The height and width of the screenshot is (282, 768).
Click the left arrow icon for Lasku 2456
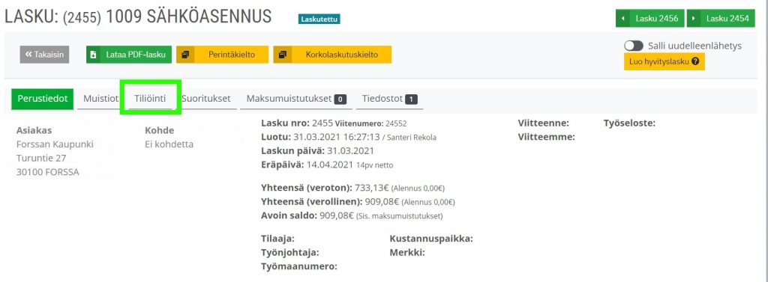623,19
